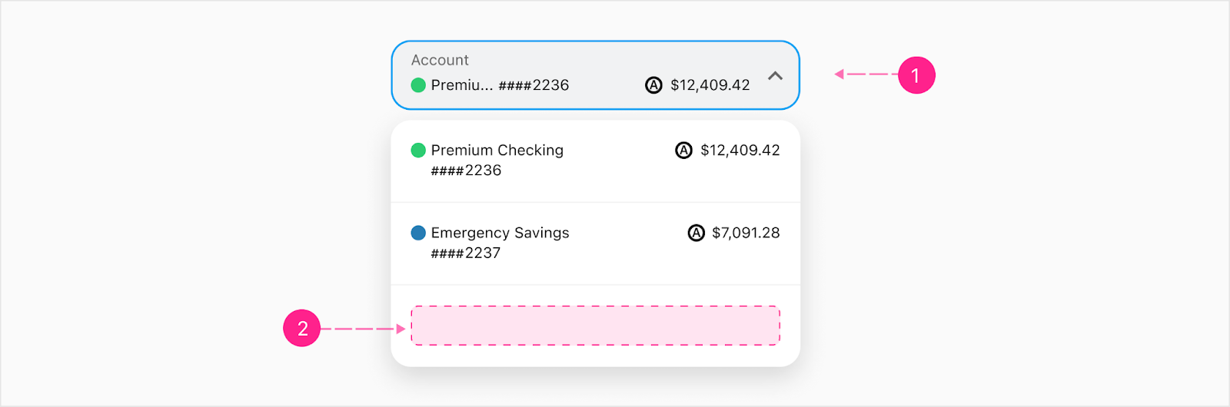Click the green dot in Account field
Image resolution: width=1230 pixels, height=407 pixels.
coord(418,85)
